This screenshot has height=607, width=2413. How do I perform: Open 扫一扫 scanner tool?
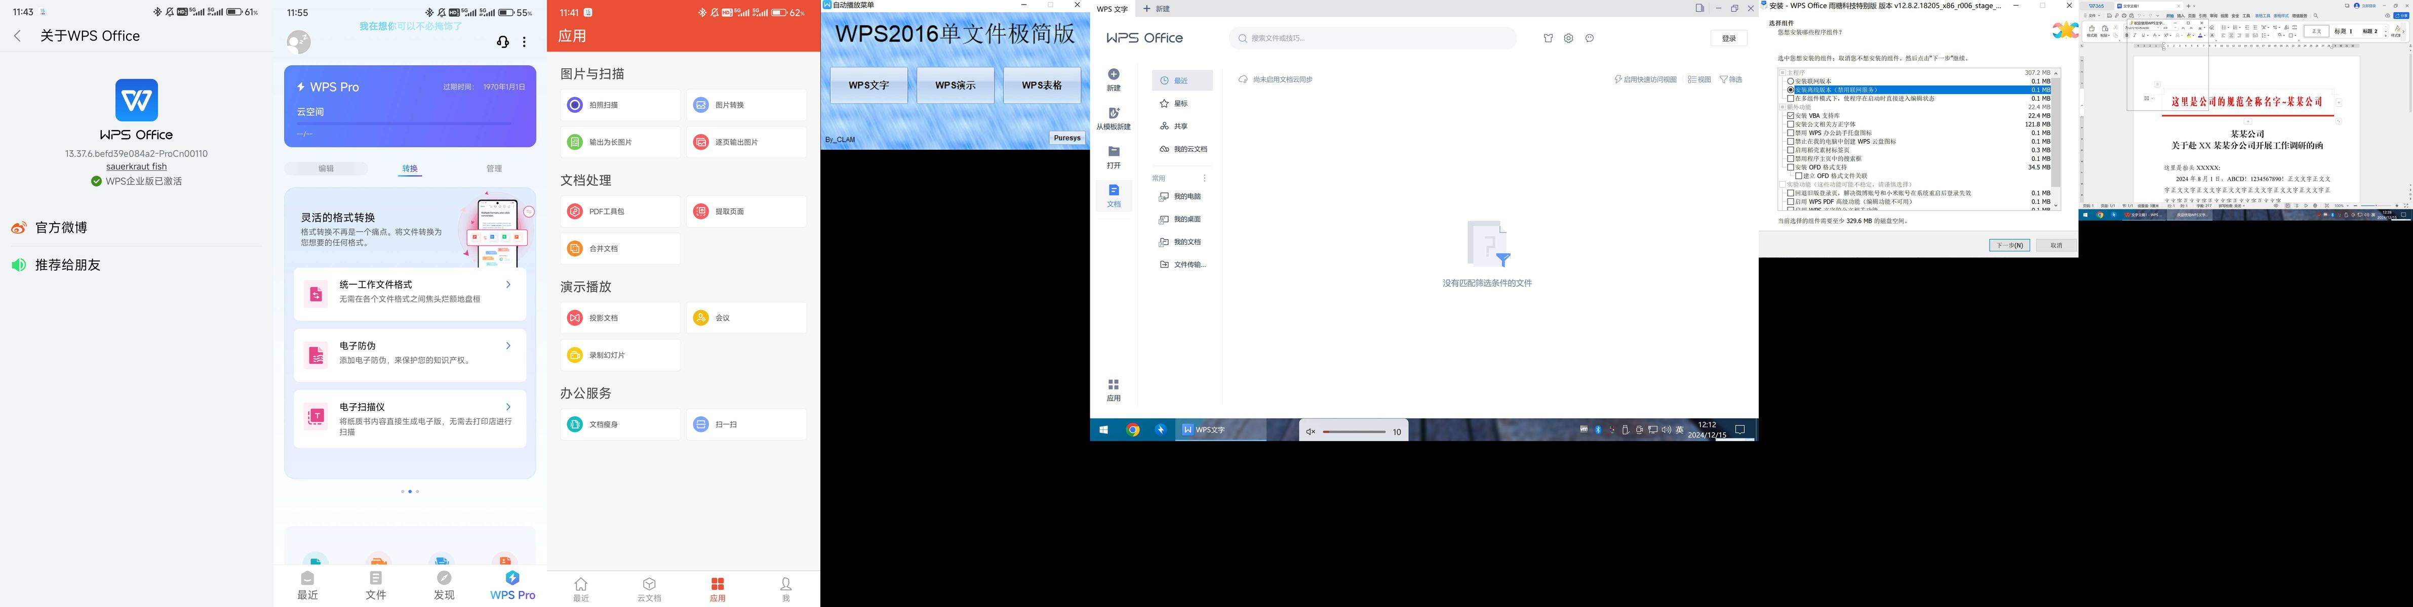tap(745, 424)
